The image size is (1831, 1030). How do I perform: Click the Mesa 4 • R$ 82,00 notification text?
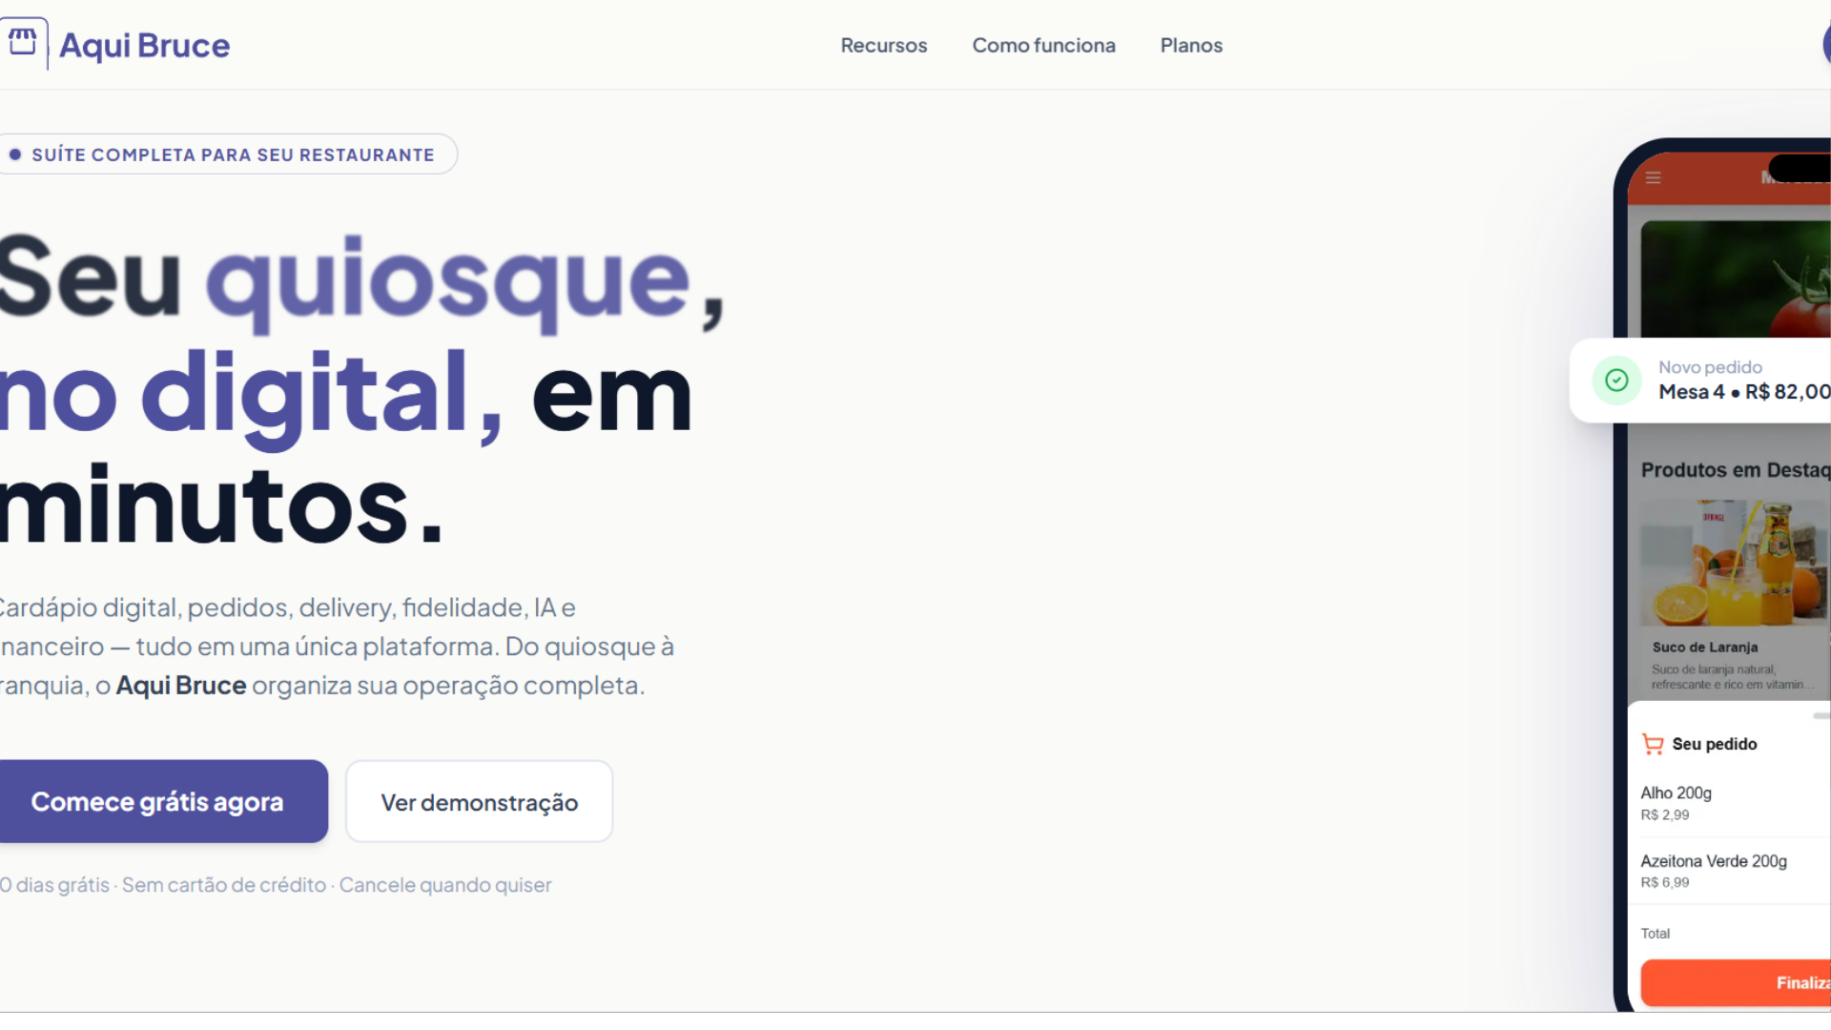(x=1744, y=392)
